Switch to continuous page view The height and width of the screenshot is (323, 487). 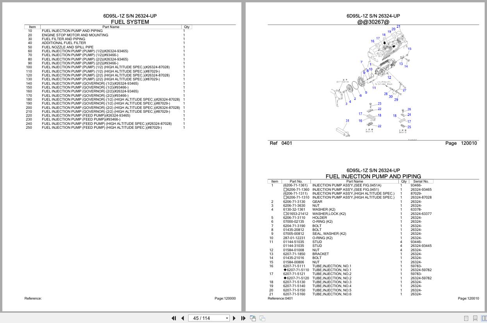[x=475, y=318]
